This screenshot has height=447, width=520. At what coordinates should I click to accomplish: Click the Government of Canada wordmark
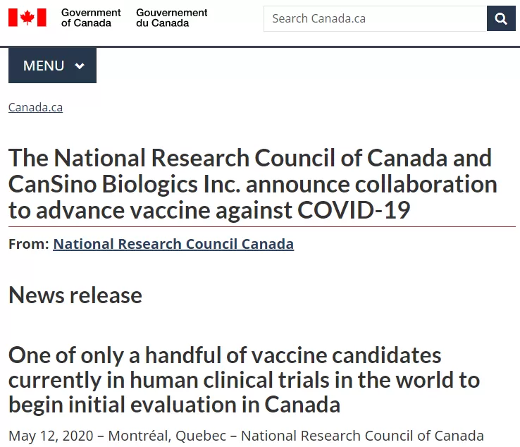tap(91, 18)
